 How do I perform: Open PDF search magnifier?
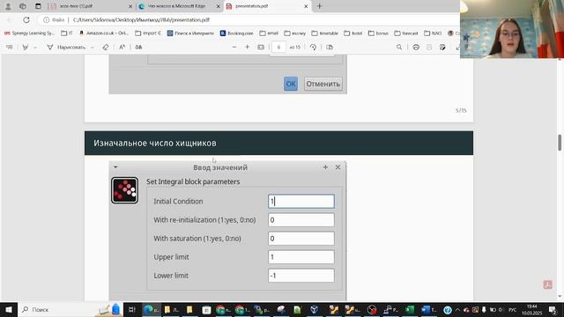coord(399,47)
